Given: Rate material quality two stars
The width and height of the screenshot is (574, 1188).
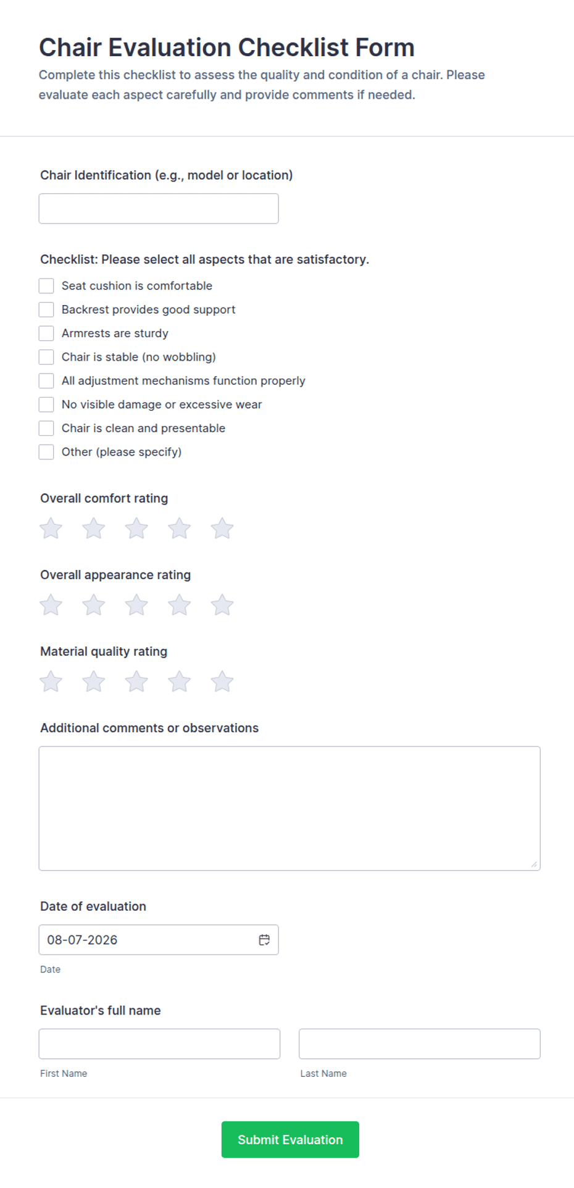Looking at the screenshot, I should (x=94, y=681).
